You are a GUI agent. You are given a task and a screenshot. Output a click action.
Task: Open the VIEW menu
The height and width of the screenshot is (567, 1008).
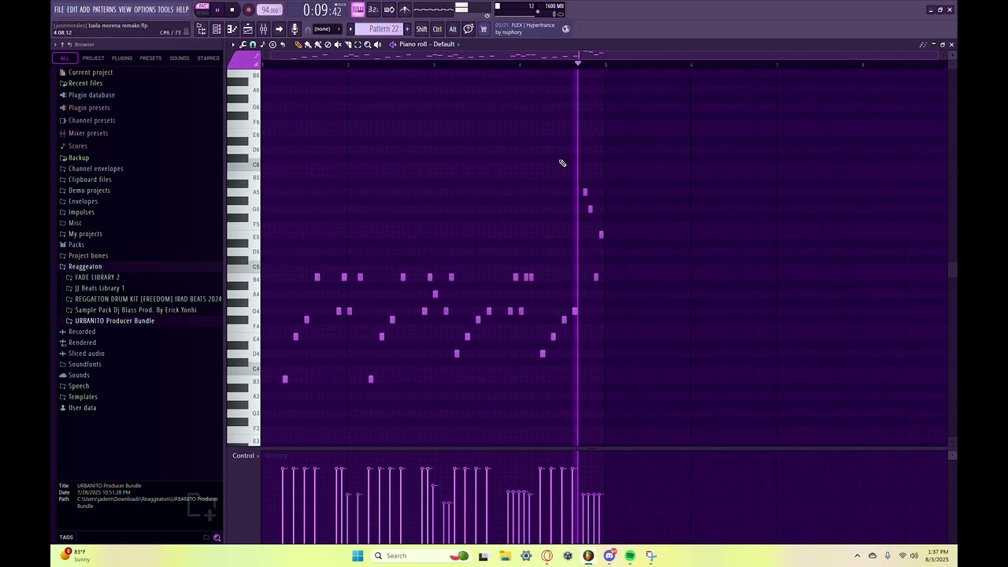pos(125,9)
